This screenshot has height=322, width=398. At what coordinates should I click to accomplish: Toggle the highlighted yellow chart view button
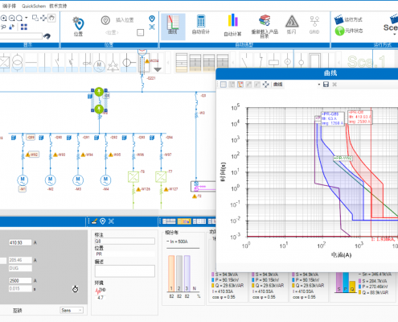coord(184,221)
